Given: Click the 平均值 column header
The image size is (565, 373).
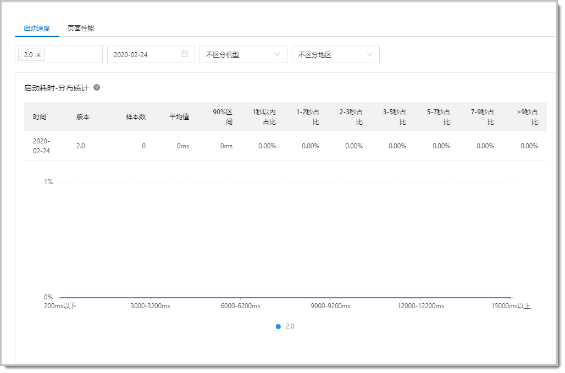Looking at the screenshot, I should [x=179, y=116].
